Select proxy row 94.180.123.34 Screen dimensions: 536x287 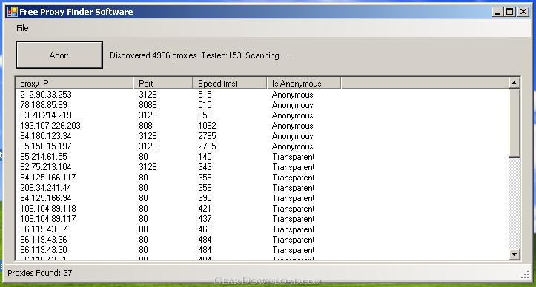tap(262, 136)
